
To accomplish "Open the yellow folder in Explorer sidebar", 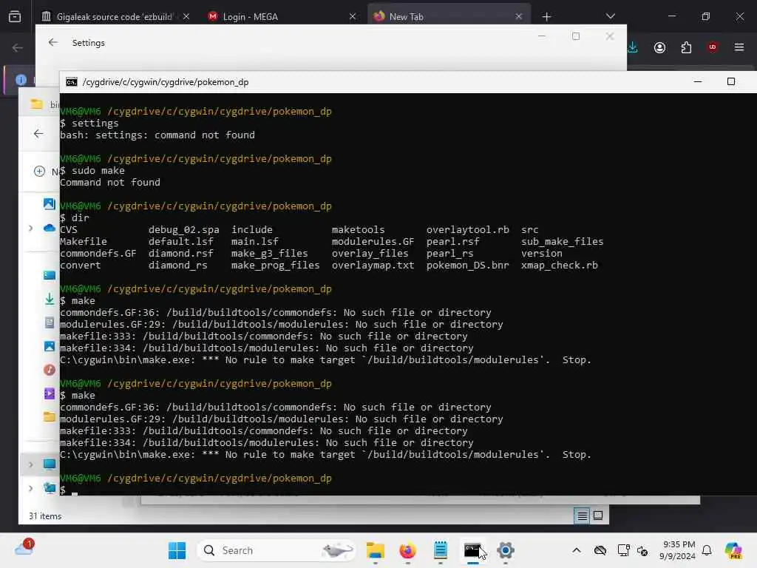I will [50, 417].
